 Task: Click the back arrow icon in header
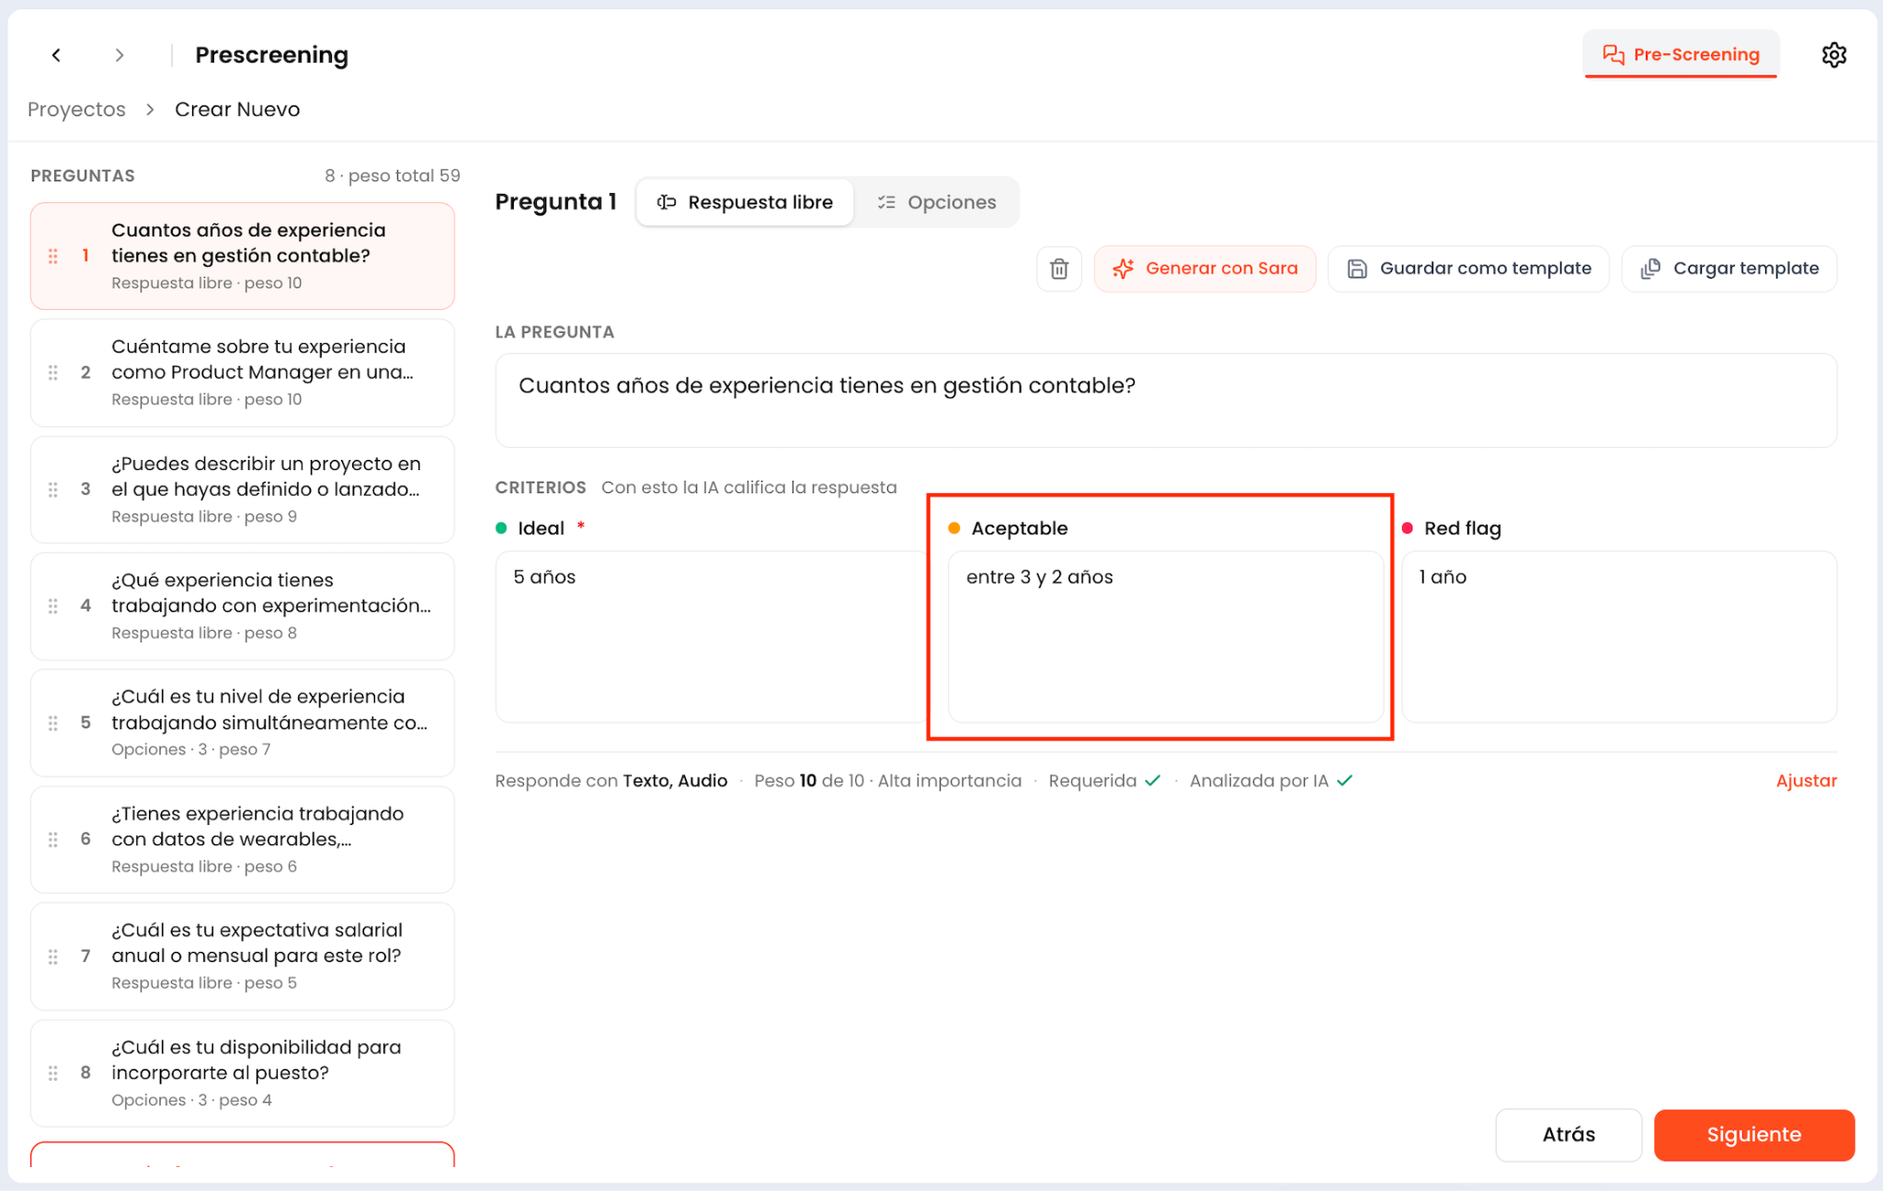click(56, 55)
